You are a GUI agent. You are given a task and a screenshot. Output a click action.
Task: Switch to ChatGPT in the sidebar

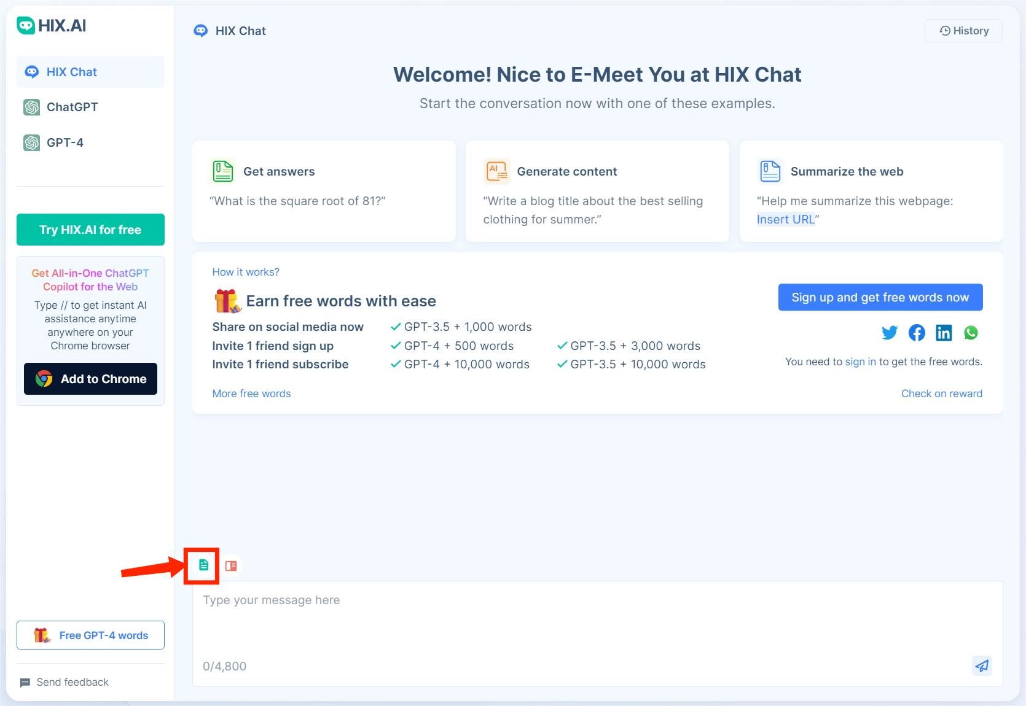(x=90, y=107)
